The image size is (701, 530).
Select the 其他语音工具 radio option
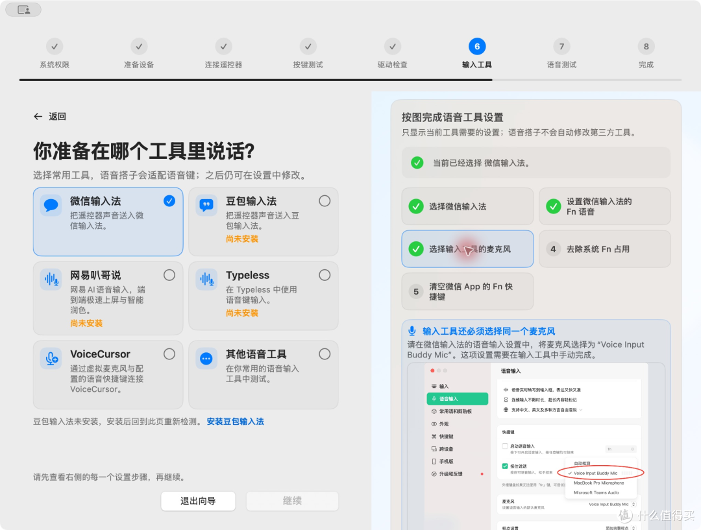[x=325, y=354]
